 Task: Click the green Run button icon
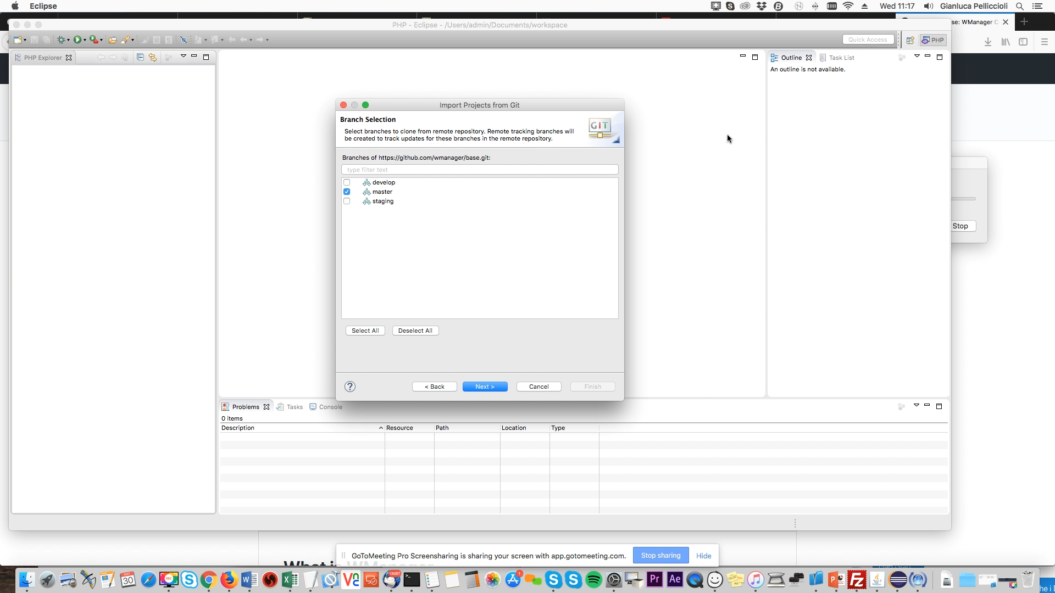tap(77, 40)
